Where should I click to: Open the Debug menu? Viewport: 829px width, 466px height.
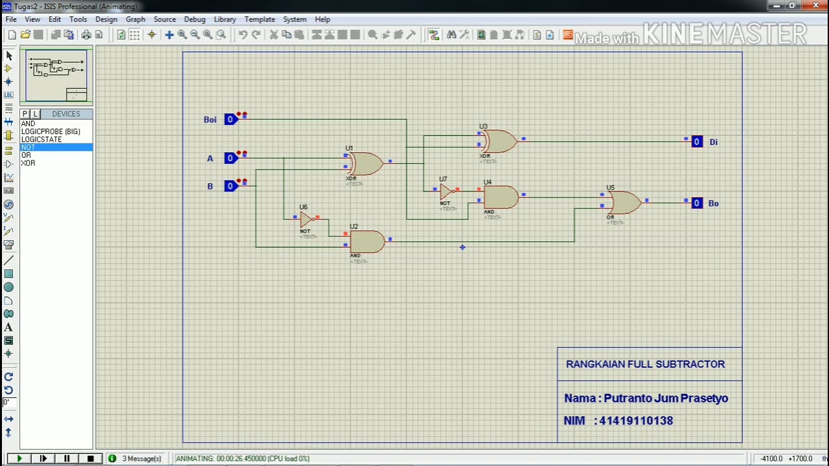194,19
